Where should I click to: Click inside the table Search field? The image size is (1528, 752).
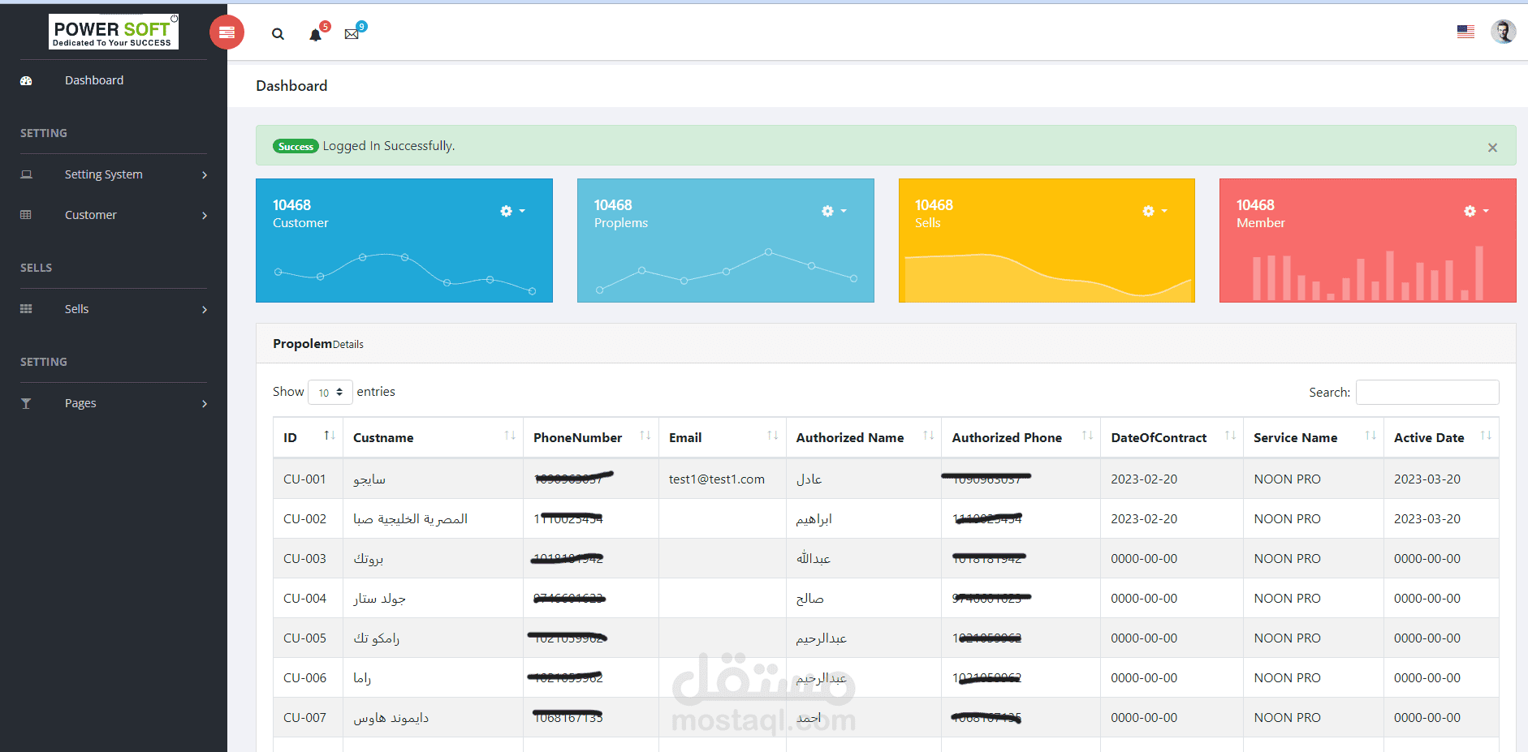[x=1427, y=392]
